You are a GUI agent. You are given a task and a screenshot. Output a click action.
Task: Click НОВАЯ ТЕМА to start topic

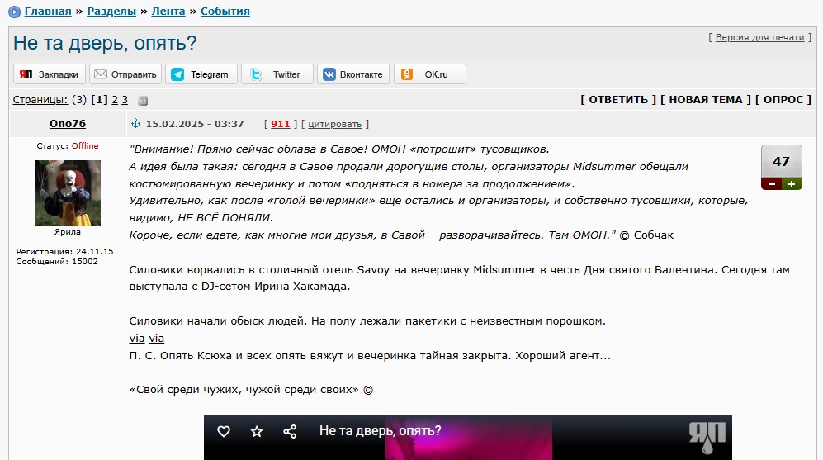coord(706,100)
